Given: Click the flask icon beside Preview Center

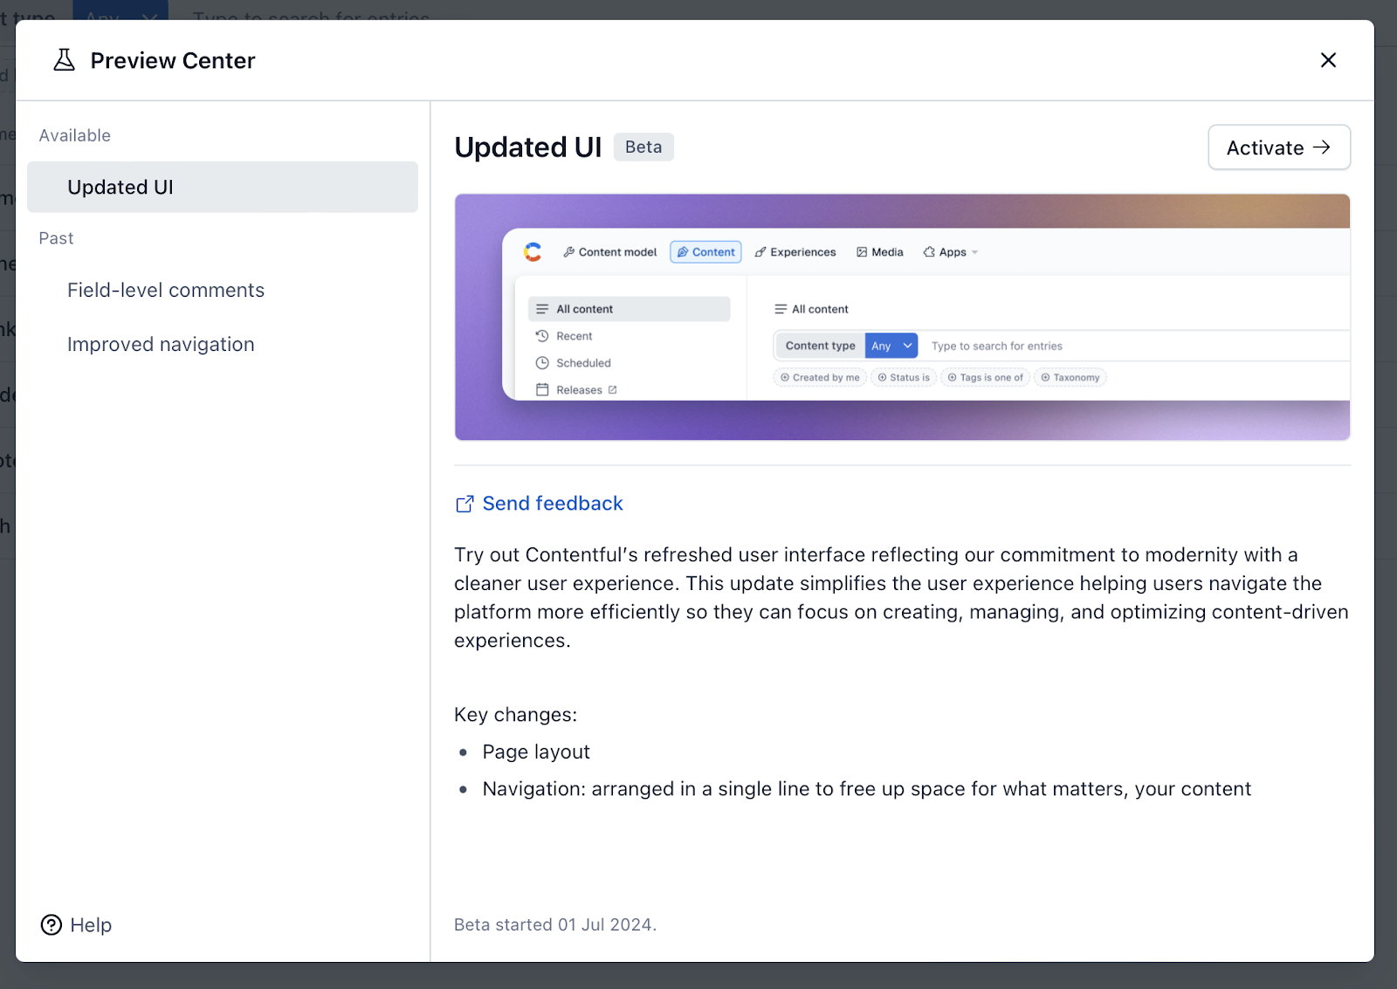Looking at the screenshot, I should [x=64, y=60].
